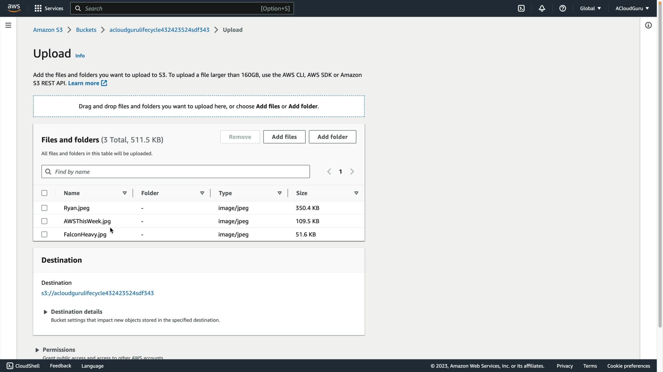Open the s3 destination bucket link
663x372 pixels.
tap(97, 293)
